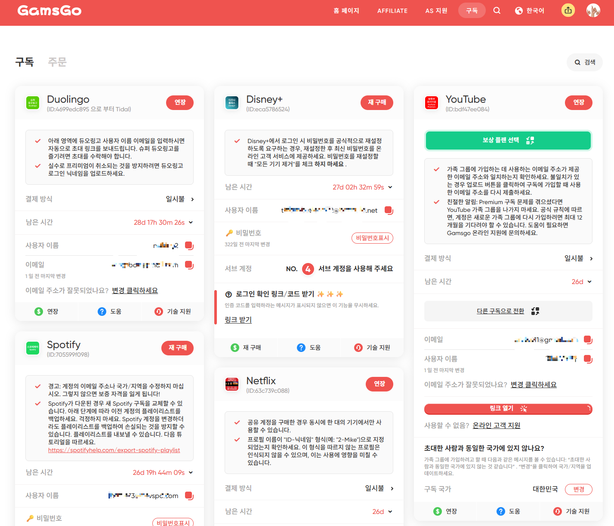The height and width of the screenshot is (526, 614).
Task: Click Spotify 재 구매 red button
Action: [178, 348]
